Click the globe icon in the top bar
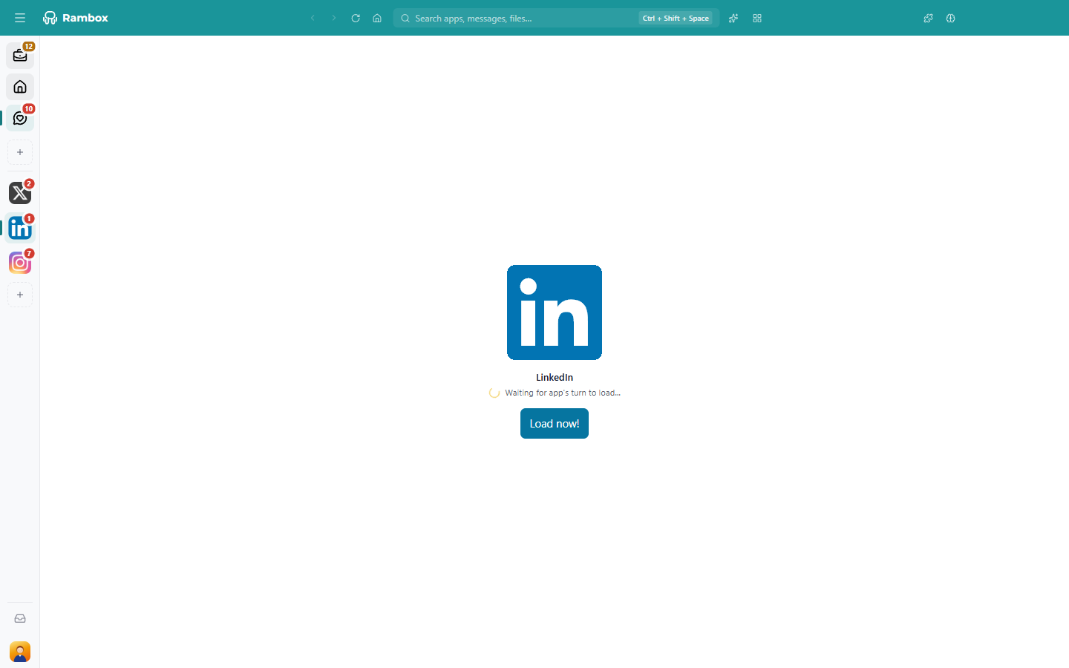This screenshot has height=668, width=1069. pos(950,18)
